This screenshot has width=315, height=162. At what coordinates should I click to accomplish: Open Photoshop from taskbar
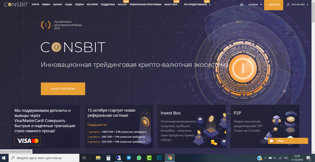point(159,158)
